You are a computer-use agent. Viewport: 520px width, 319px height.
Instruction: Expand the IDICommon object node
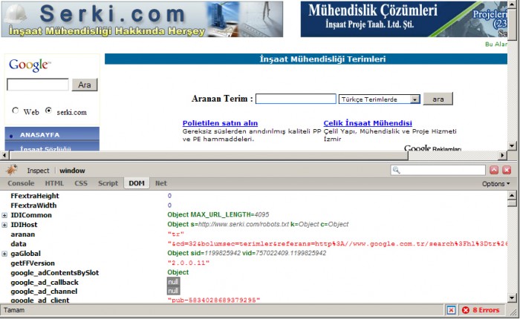[x=4, y=215]
